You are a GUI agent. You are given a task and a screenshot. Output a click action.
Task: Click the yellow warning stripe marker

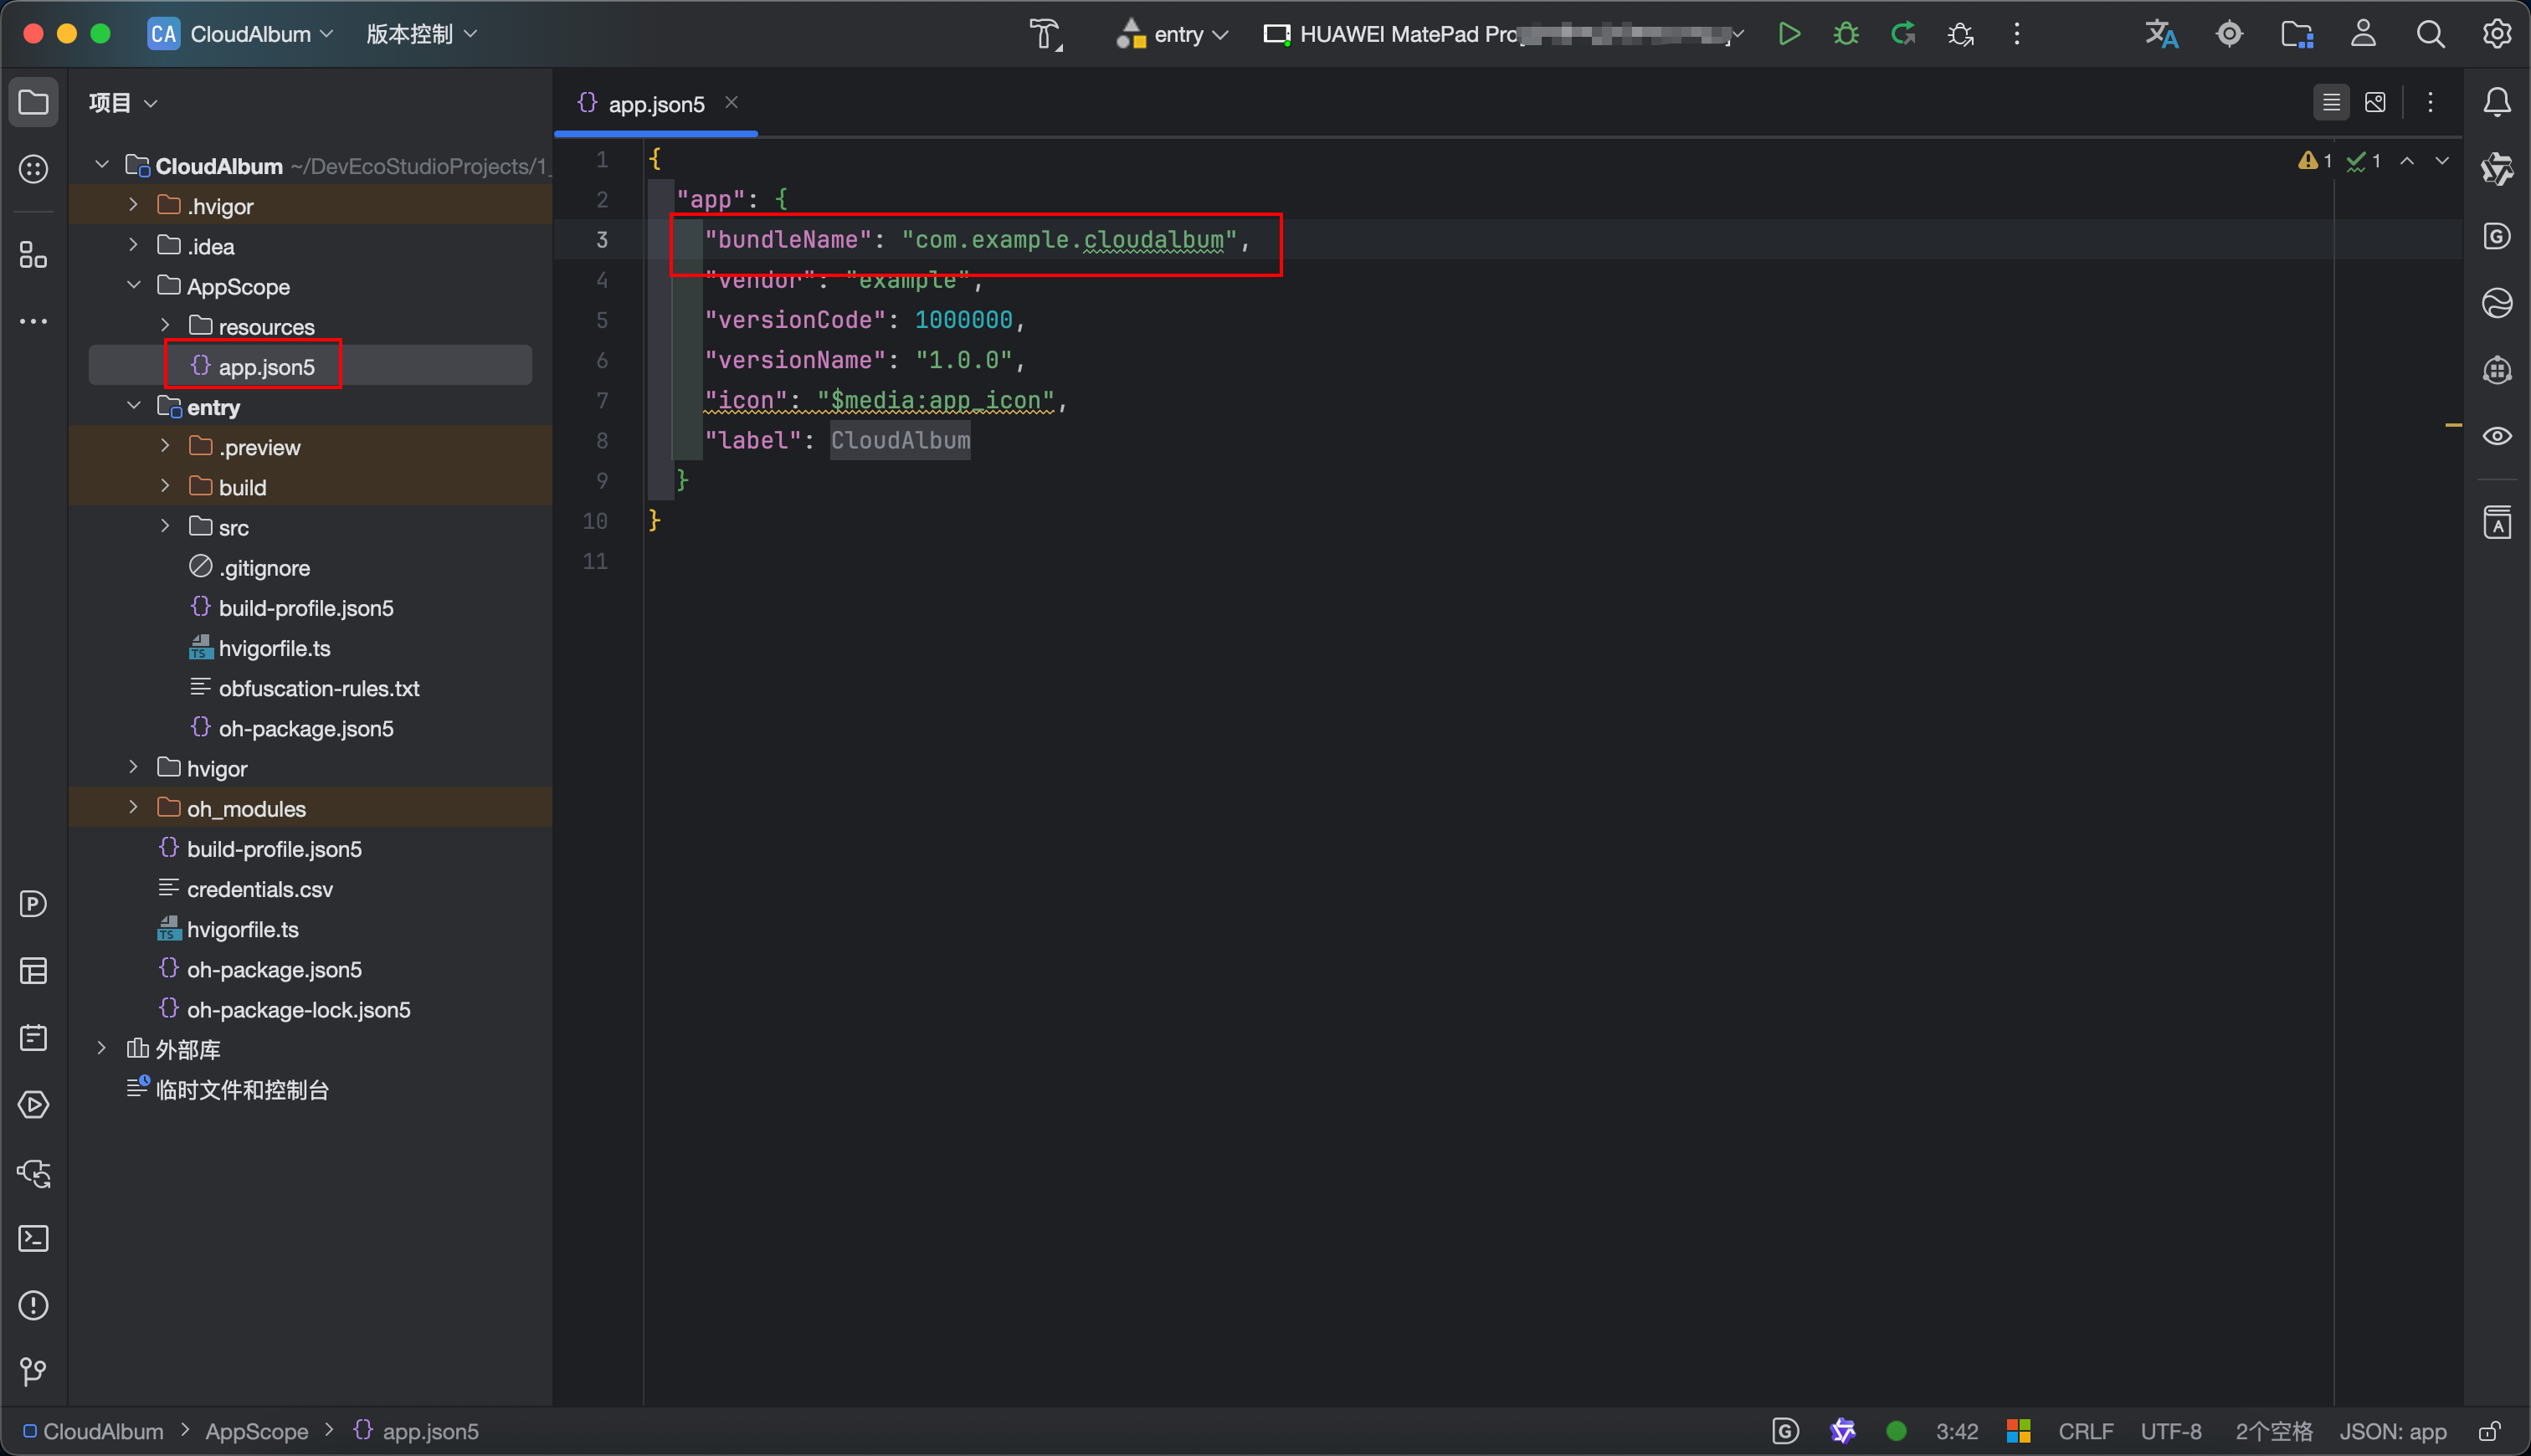click(2453, 426)
